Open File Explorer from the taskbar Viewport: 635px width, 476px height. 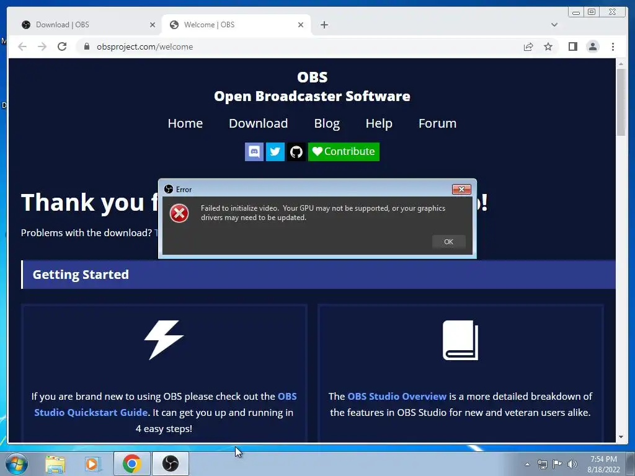click(55, 464)
